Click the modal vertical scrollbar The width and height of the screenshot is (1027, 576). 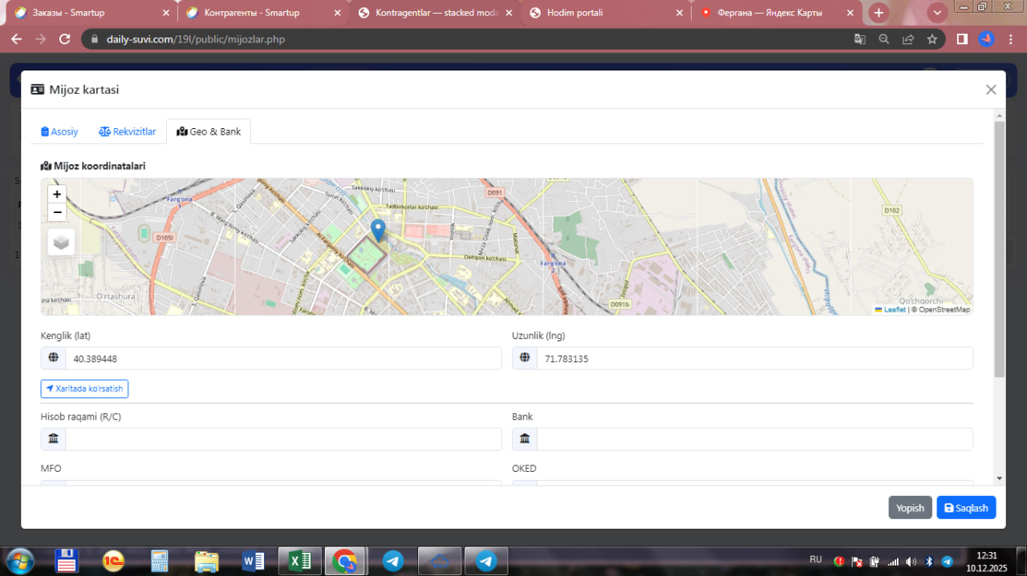[x=999, y=248]
